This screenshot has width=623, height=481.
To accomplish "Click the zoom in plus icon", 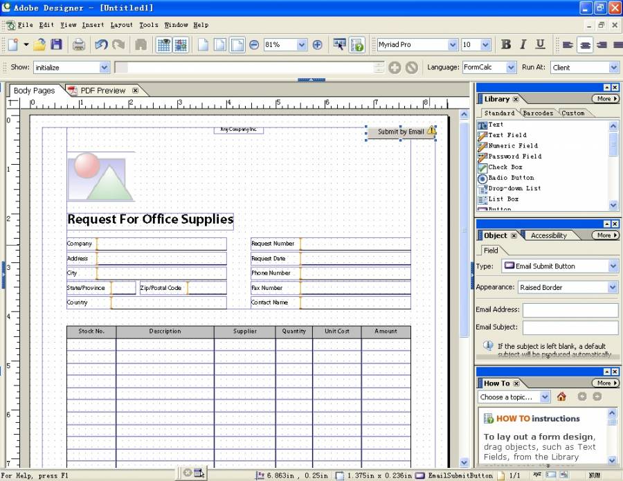I will coord(317,45).
